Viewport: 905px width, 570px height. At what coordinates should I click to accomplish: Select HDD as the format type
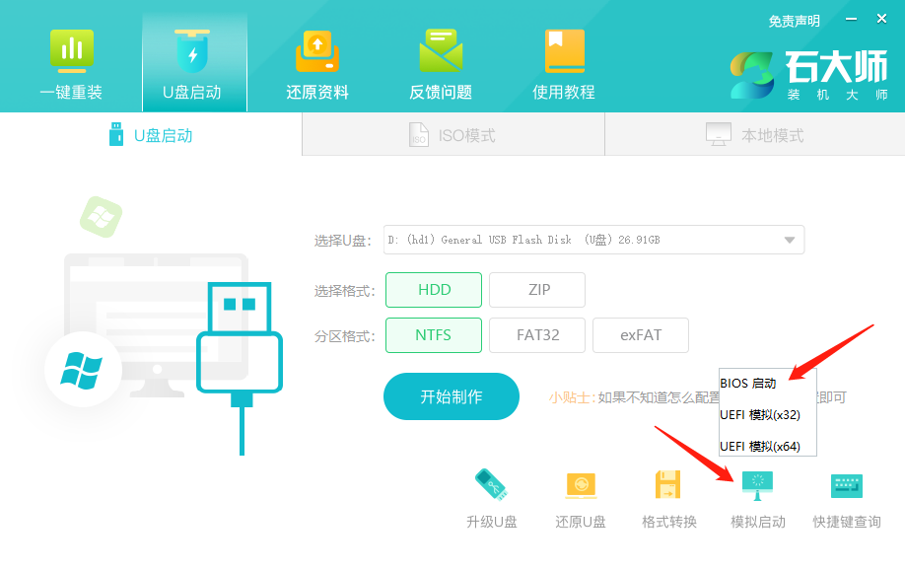click(434, 289)
